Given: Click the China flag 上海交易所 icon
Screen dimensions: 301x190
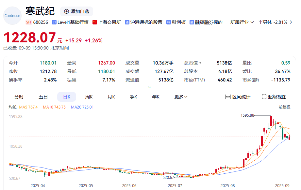Looking at the screenshot, I should click(95, 22).
